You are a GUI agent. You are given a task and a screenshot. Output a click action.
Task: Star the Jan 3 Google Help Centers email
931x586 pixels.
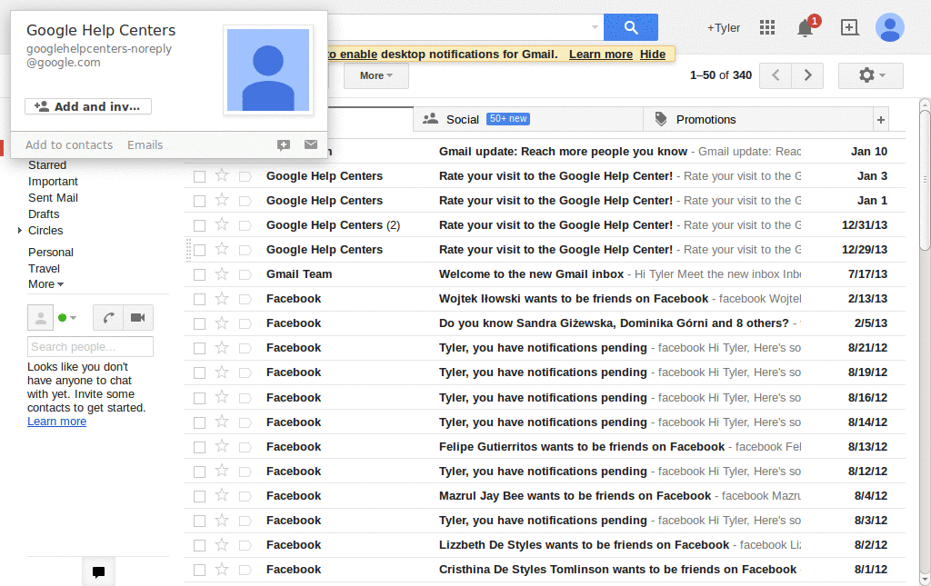(x=222, y=175)
